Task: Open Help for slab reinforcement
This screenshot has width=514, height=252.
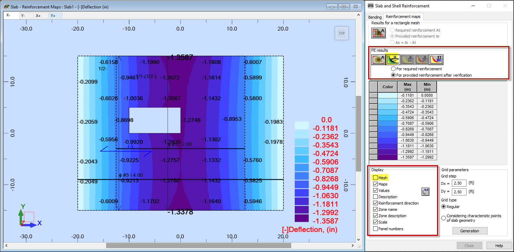Action: click(x=499, y=246)
